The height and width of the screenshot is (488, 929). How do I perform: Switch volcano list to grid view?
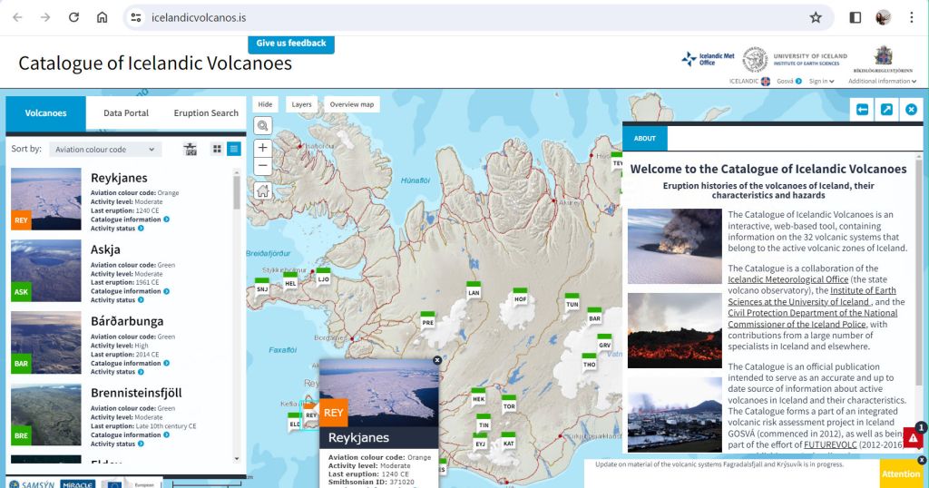pos(217,149)
